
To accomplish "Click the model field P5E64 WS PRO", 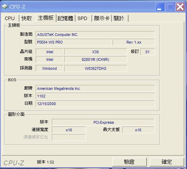I will (x=74, y=42).
